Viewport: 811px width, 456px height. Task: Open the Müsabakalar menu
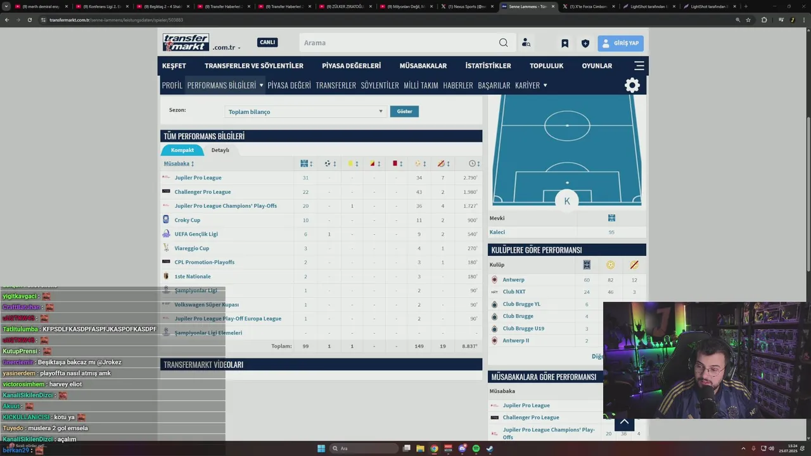click(423, 66)
